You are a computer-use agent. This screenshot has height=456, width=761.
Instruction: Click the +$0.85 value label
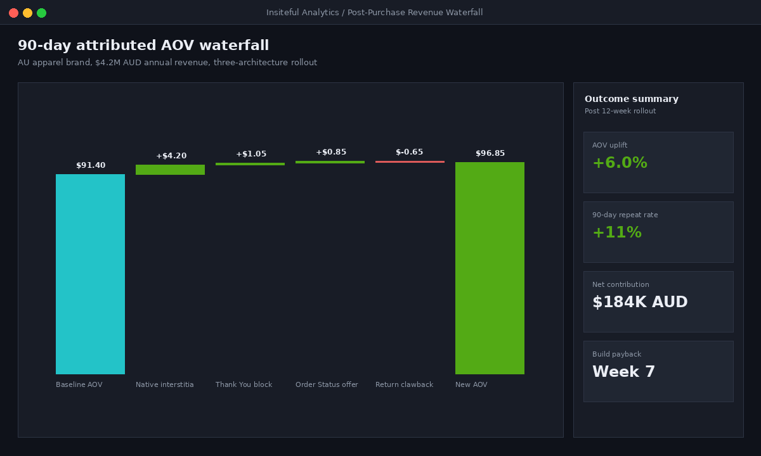[x=331, y=152]
